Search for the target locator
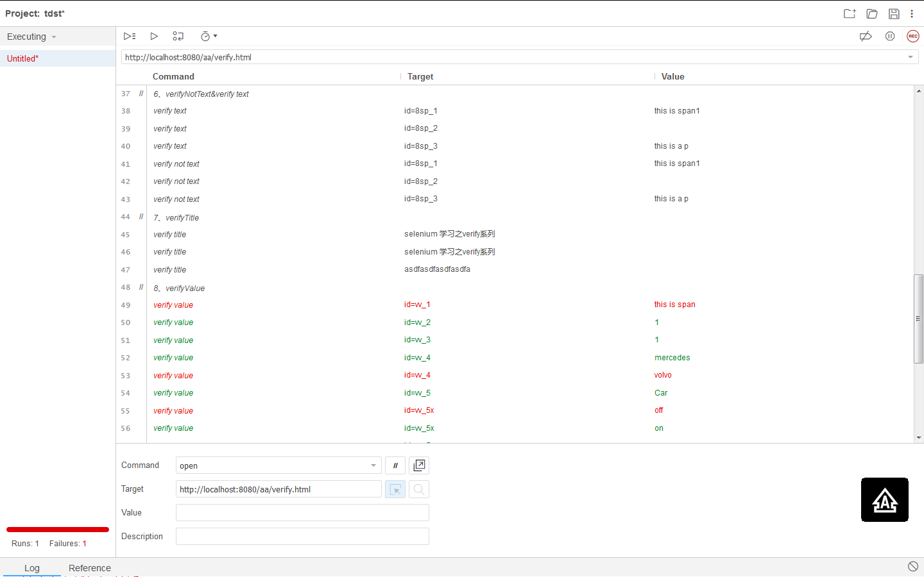 click(x=418, y=489)
